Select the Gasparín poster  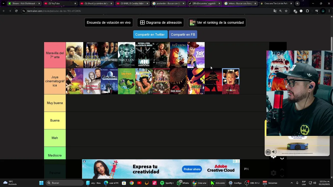(x=109, y=81)
